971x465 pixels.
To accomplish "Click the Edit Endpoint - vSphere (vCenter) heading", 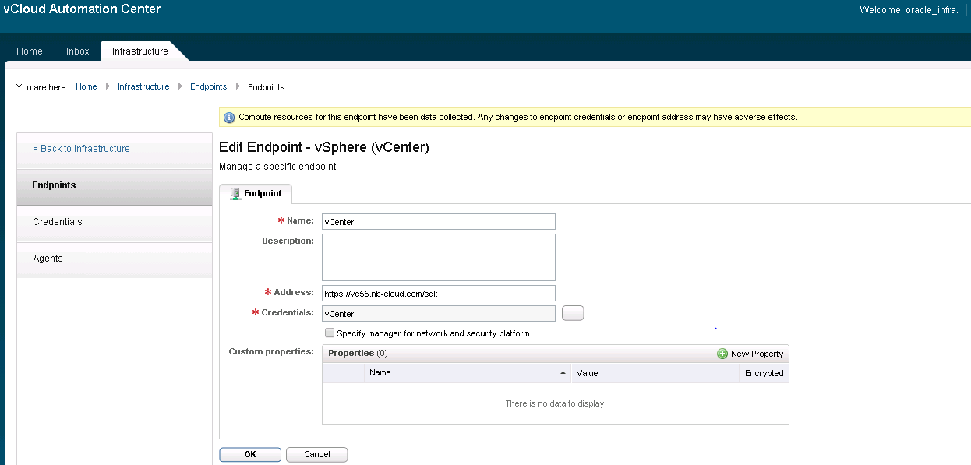I will pos(324,147).
